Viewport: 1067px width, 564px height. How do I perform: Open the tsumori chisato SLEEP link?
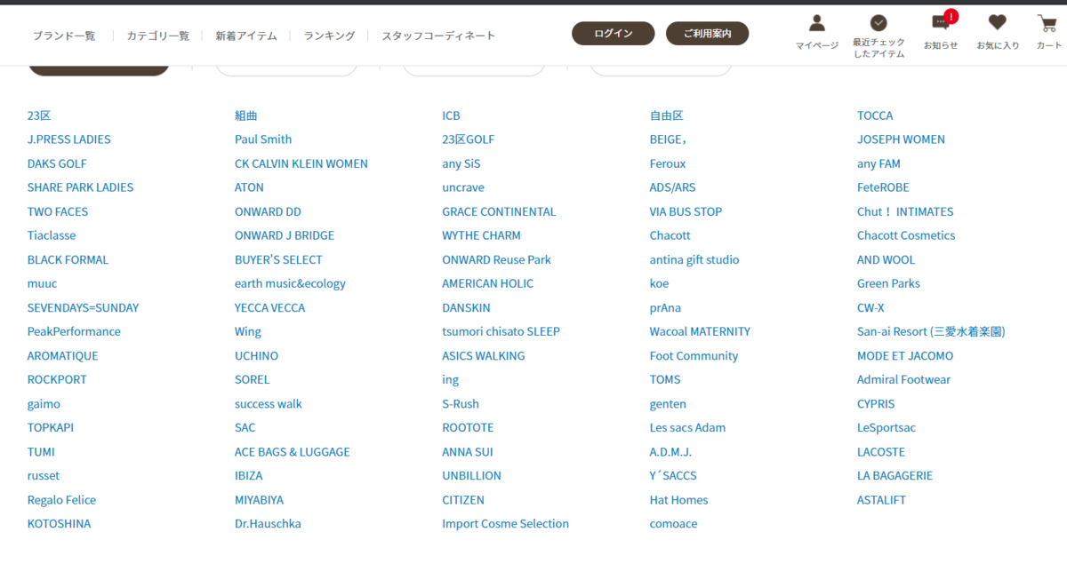coord(501,331)
